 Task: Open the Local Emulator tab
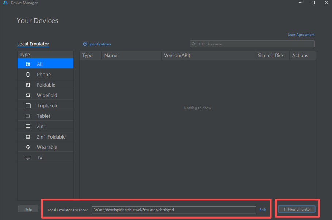(x=33, y=44)
